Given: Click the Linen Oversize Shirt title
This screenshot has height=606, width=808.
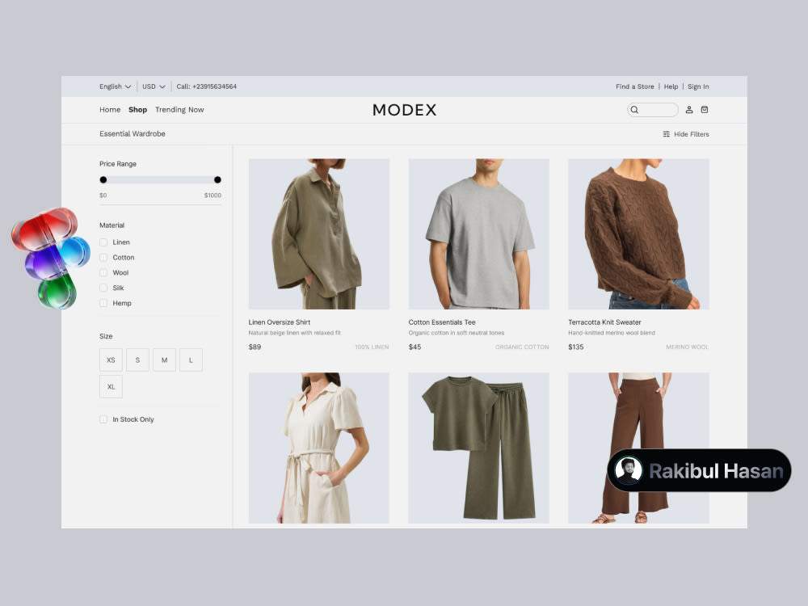Looking at the screenshot, I should coord(280,322).
